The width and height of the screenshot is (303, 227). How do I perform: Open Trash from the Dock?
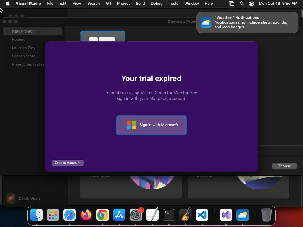[267, 215]
